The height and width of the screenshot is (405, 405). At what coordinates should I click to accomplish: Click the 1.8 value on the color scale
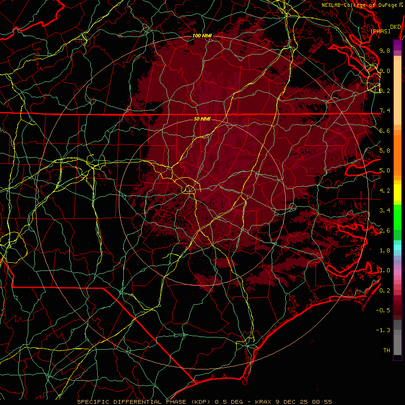point(385,251)
